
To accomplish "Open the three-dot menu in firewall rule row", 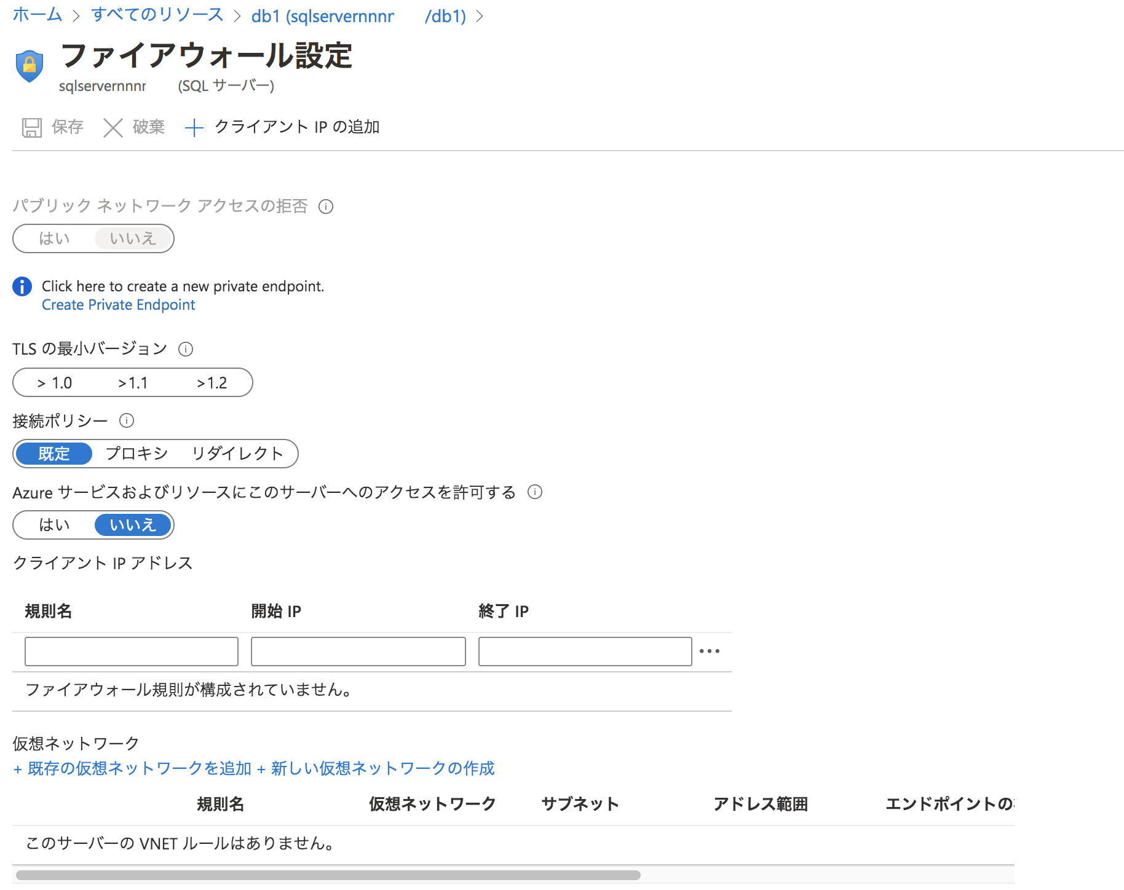I will coord(710,651).
